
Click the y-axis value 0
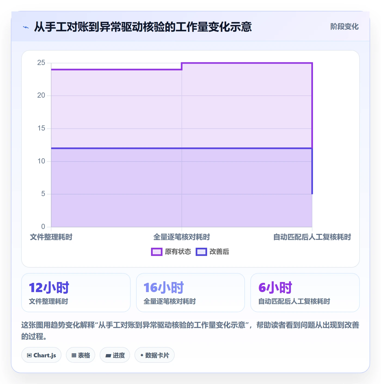click(x=43, y=227)
